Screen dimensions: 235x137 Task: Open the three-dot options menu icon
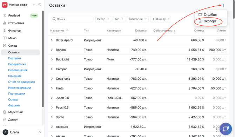coord(223,5)
